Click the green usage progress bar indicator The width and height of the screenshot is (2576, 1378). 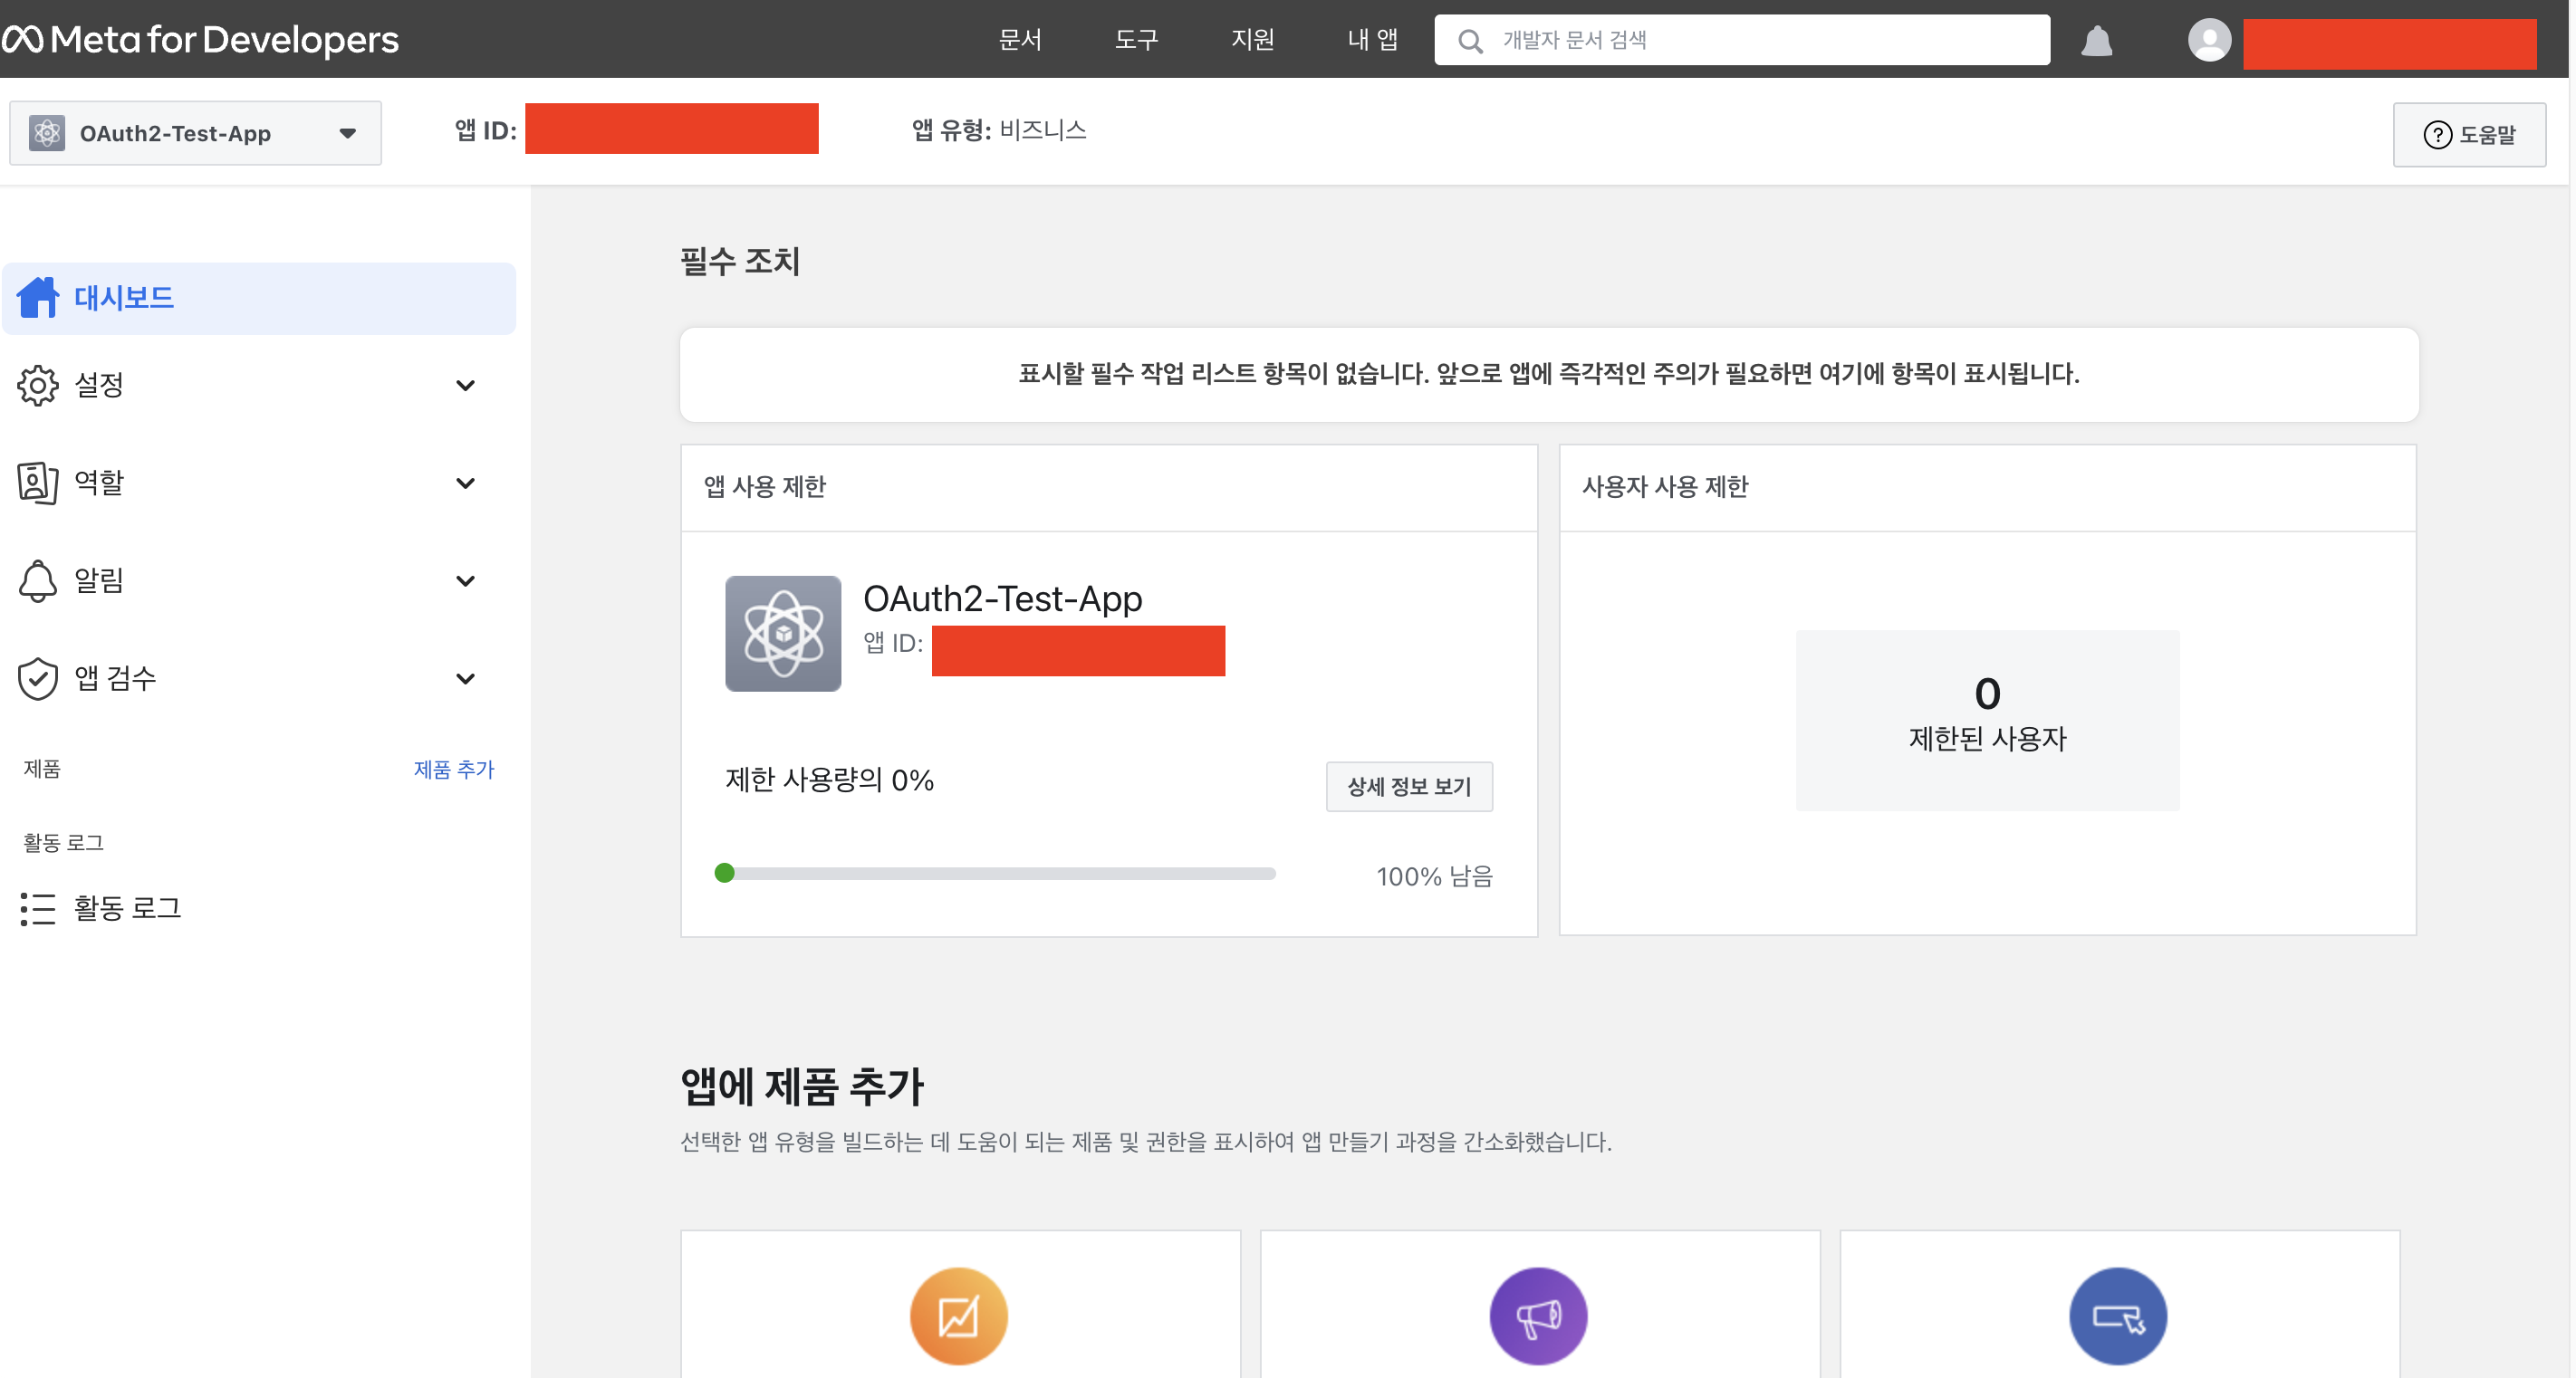725,874
